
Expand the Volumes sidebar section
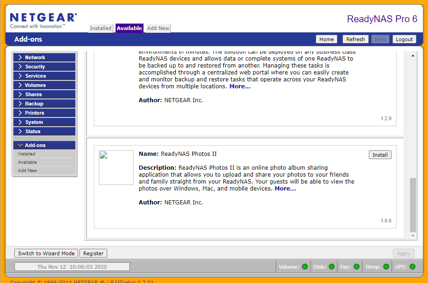click(x=44, y=85)
